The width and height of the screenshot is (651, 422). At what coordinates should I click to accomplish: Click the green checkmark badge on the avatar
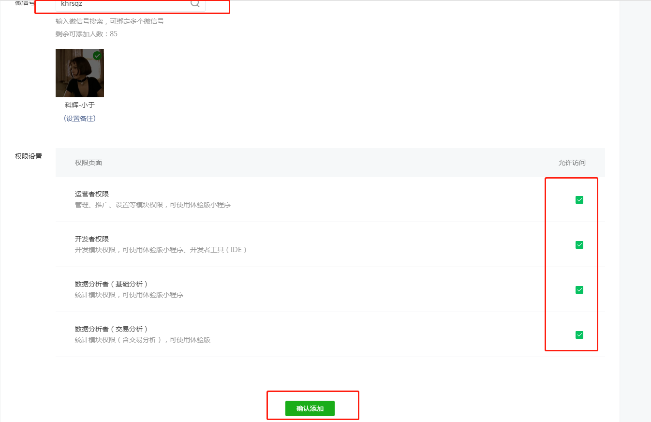[x=97, y=56]
